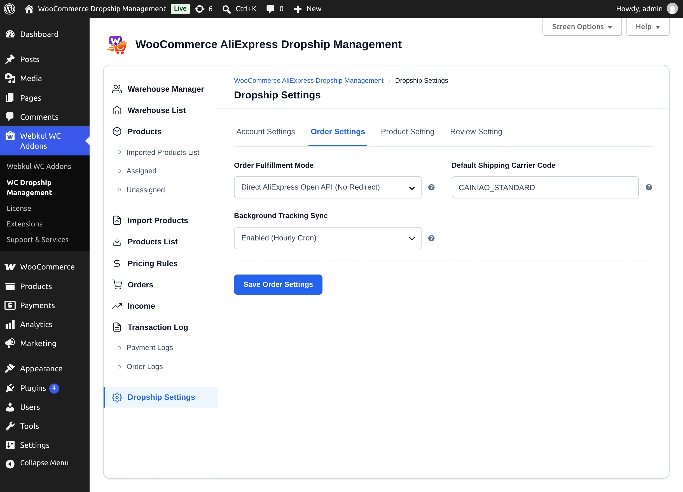Open the Extensions submenu link
This screenshot has width=683, height=492.
25,224
